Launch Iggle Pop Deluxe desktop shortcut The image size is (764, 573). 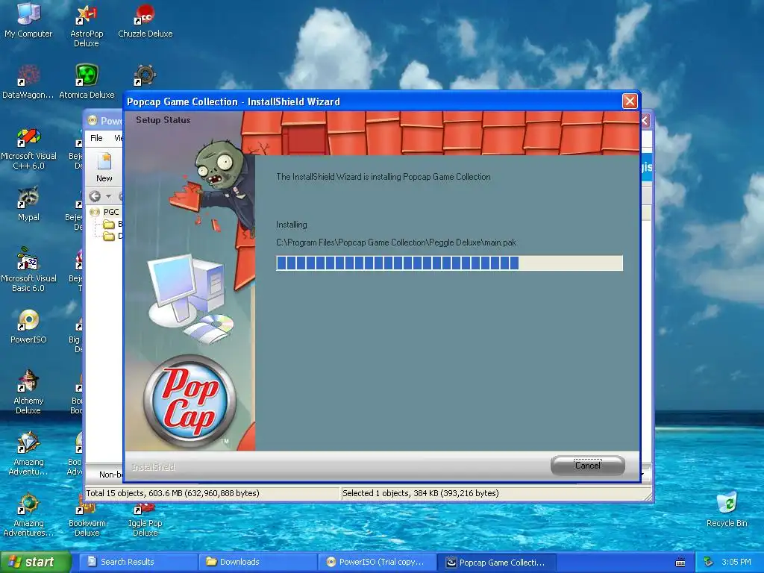[x=145, y=520]
